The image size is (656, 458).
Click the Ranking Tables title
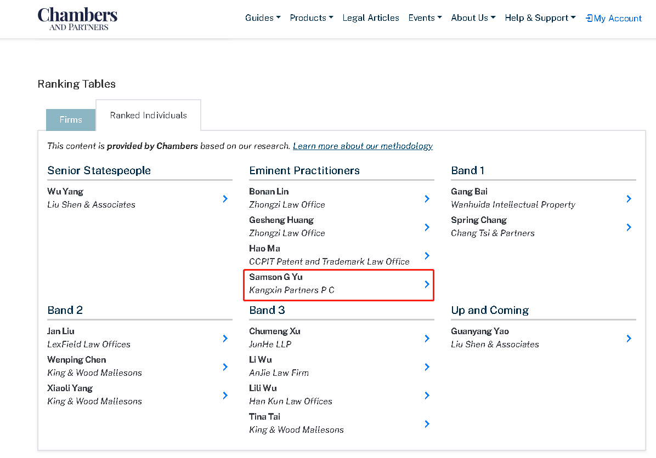[x=77, y=84]
